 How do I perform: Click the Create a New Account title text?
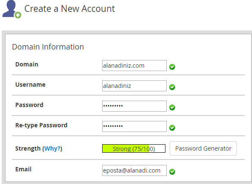70,9
